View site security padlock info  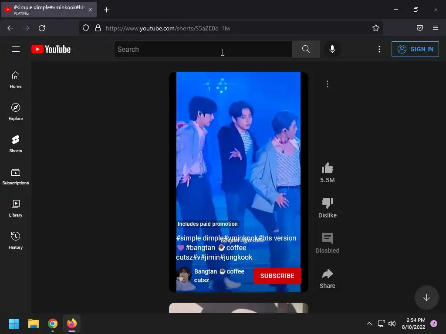point(98,28)
